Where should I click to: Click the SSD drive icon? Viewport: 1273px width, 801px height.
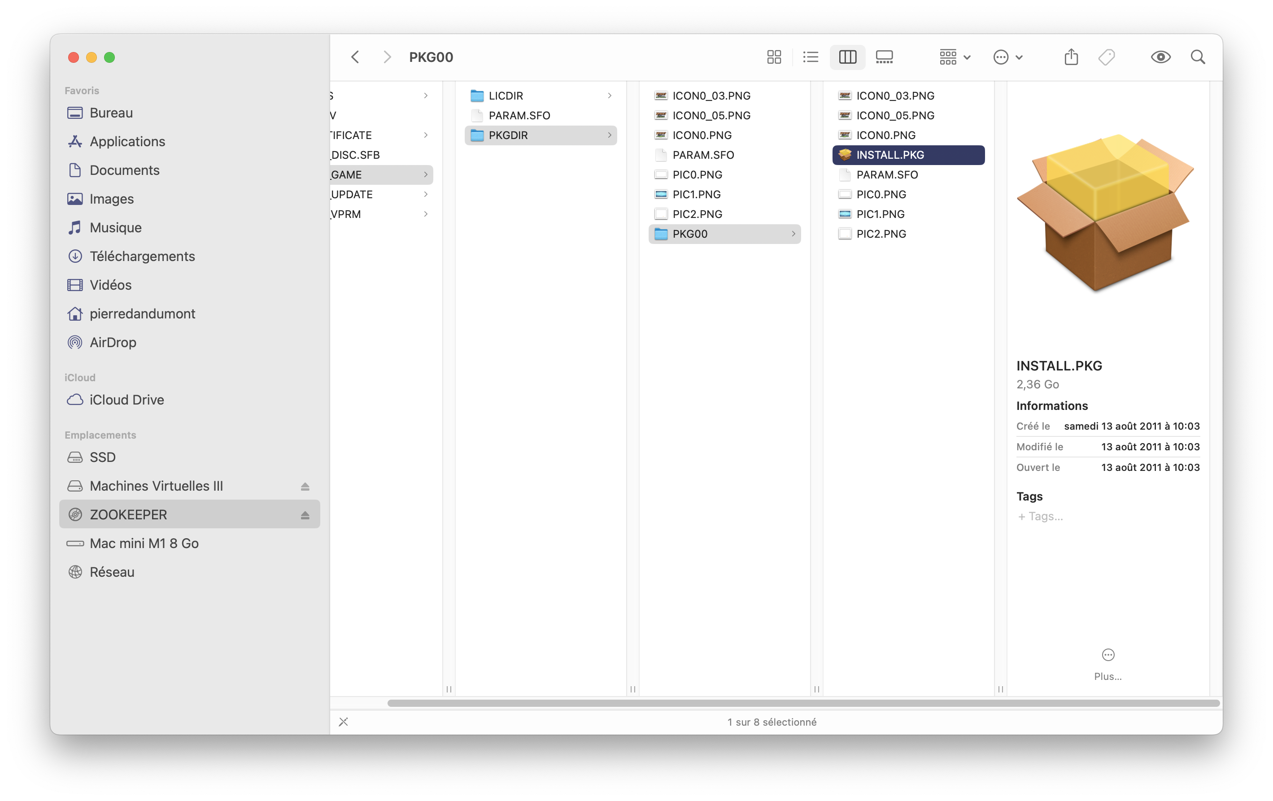pos(75,457)
